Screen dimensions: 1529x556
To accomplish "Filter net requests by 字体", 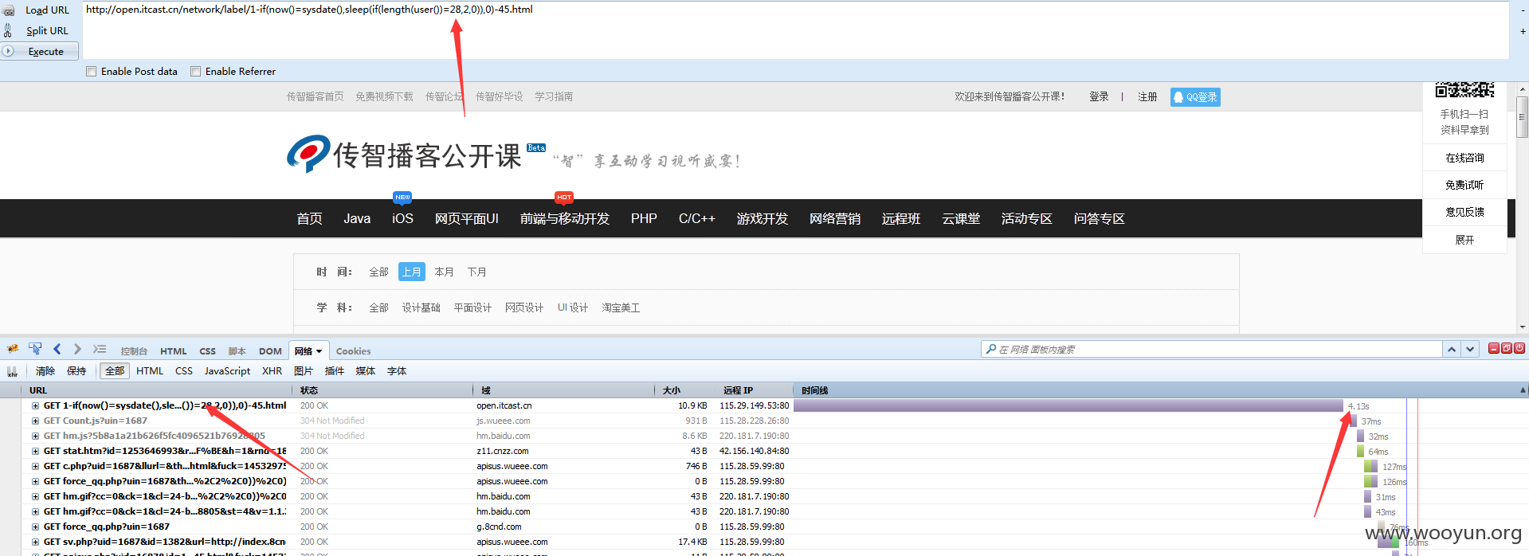I will tap(397, 371).
